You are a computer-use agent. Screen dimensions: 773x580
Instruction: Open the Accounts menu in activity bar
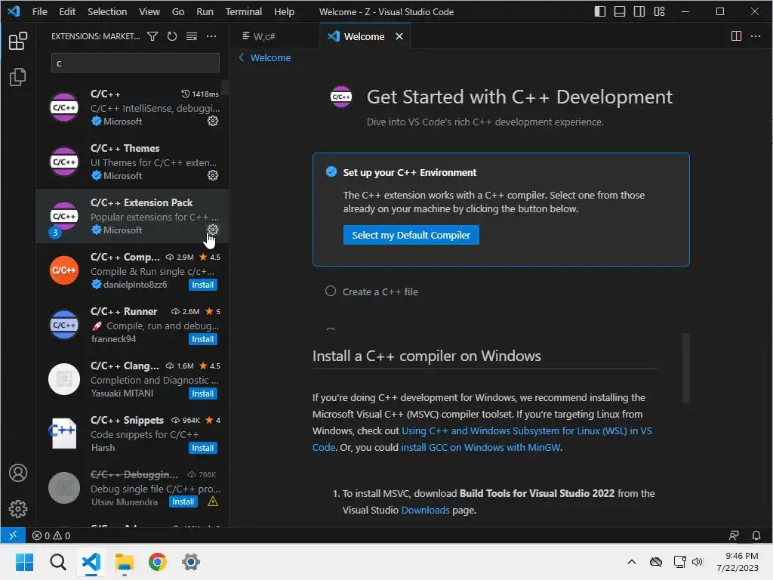coord(18,473)
